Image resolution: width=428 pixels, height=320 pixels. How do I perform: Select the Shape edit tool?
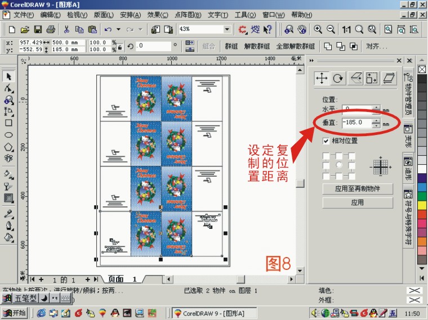9,88
